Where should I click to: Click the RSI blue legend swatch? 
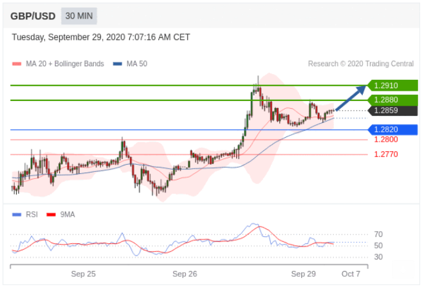(17, 215)
